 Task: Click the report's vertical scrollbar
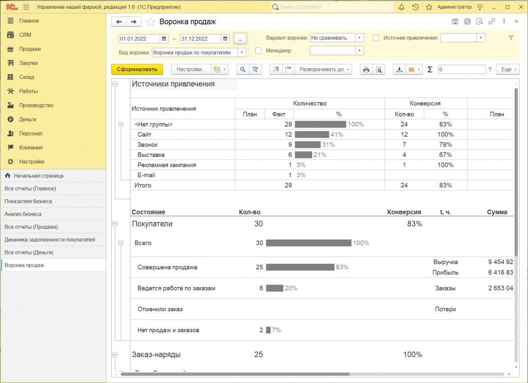[x=516, y=172]
